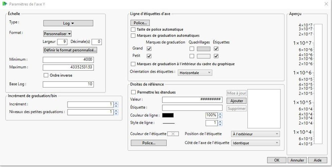Click the reference lines list box
This screenshot has width=332, height=167.
pos(264,109)
